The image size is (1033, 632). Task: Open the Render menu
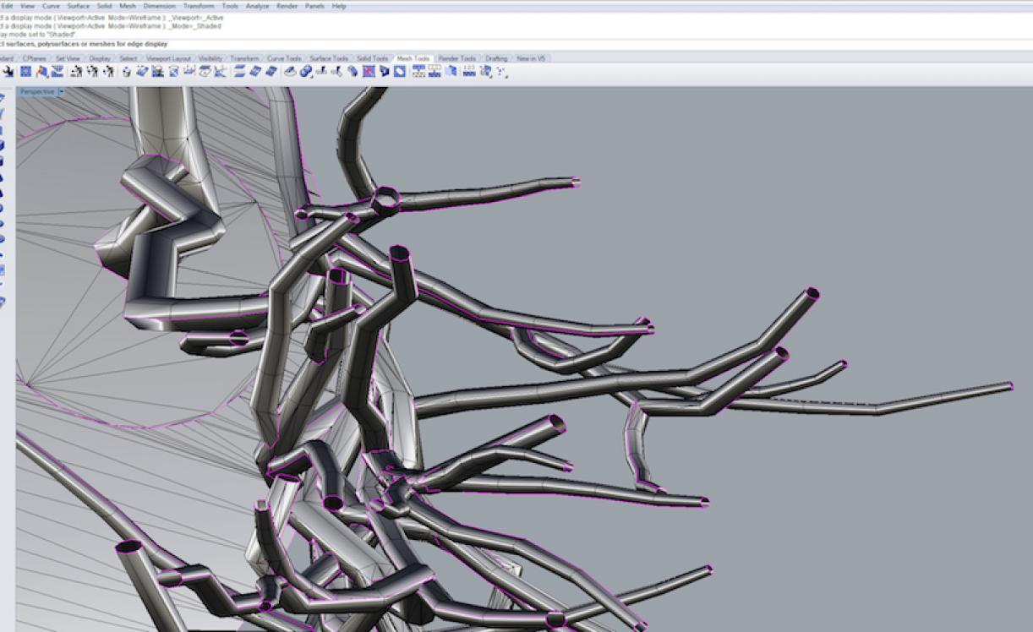click(x=287, y=6)
